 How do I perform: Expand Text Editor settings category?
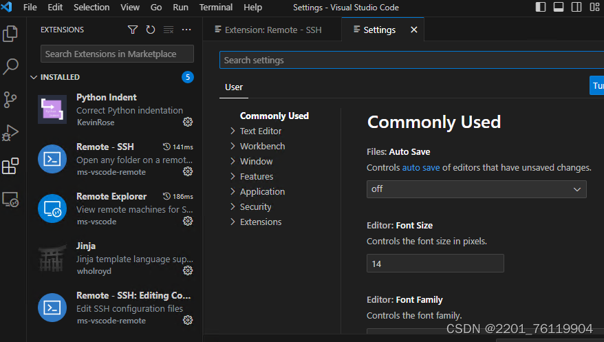click(x=233, y=131)
